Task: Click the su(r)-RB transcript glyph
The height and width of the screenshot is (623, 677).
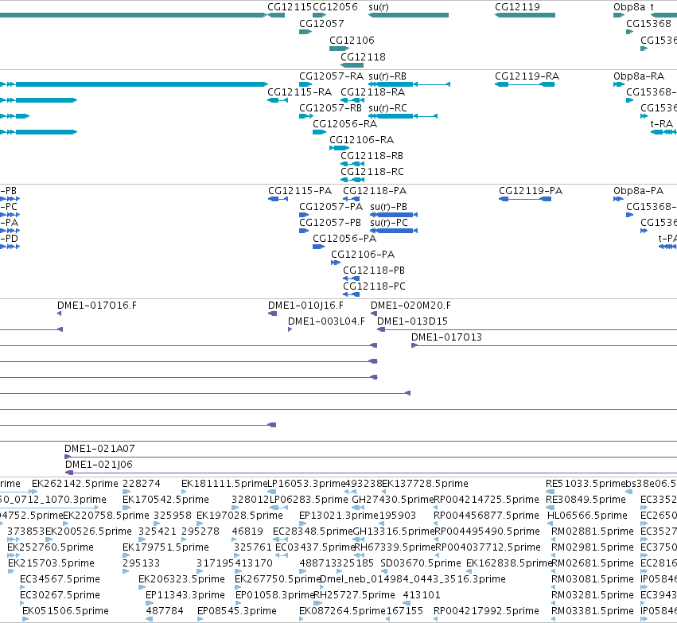Action: [410, 84]
